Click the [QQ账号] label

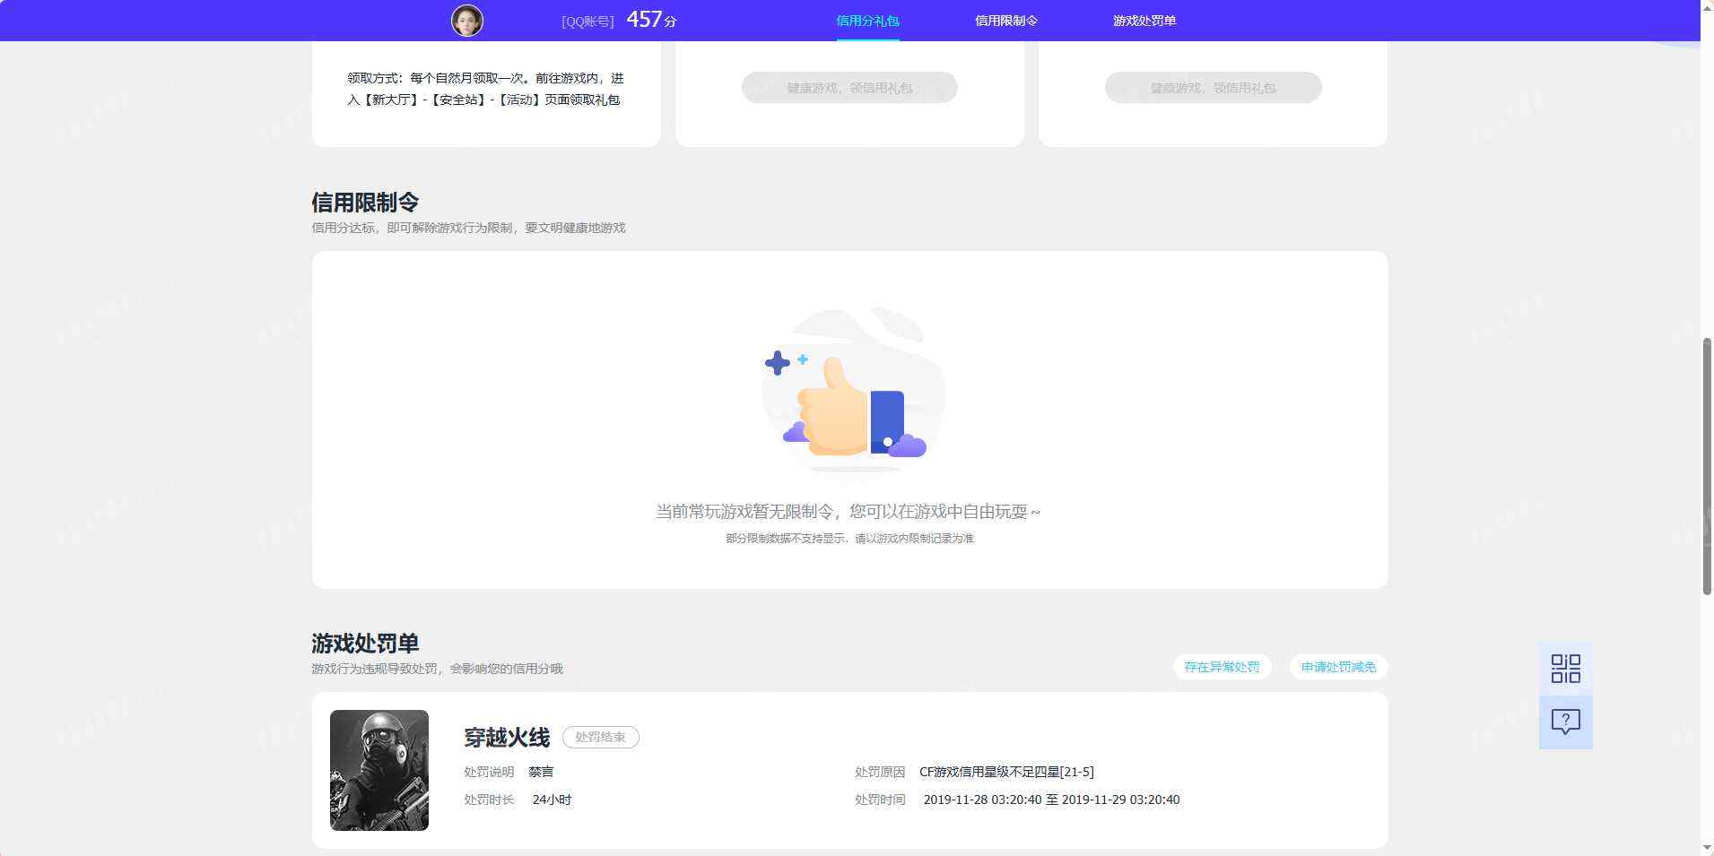point(587,22)
